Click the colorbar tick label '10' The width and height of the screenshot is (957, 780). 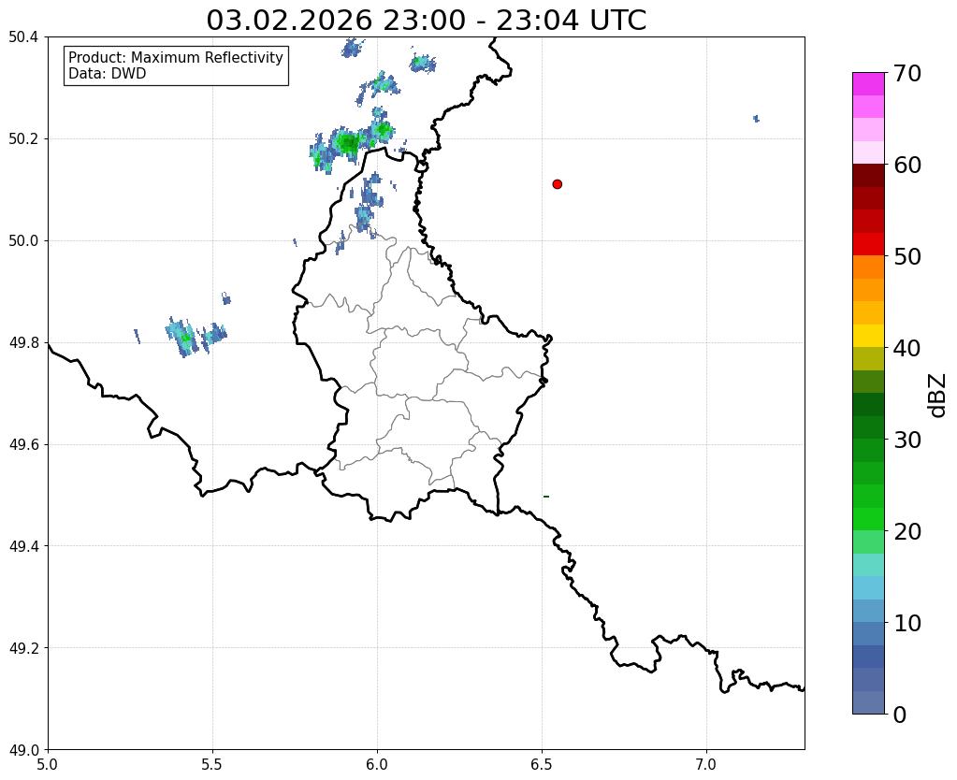[907, 623]
